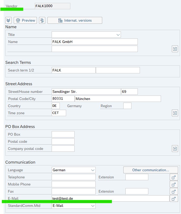Viewport: 181px width, 214px height.
Task: Click the E-Mail field test@test.de
Action: click(110, 198)
